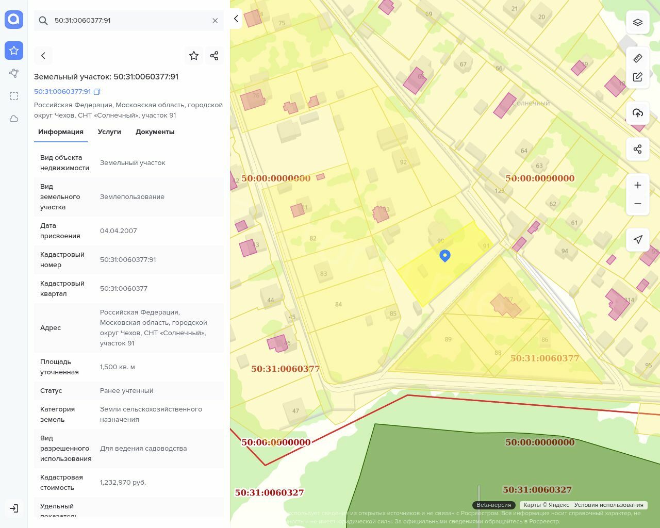This screenshot has width=660, height=528.
Task: Click the Карты © Яндекс attribution
Action: coord(546,505)
